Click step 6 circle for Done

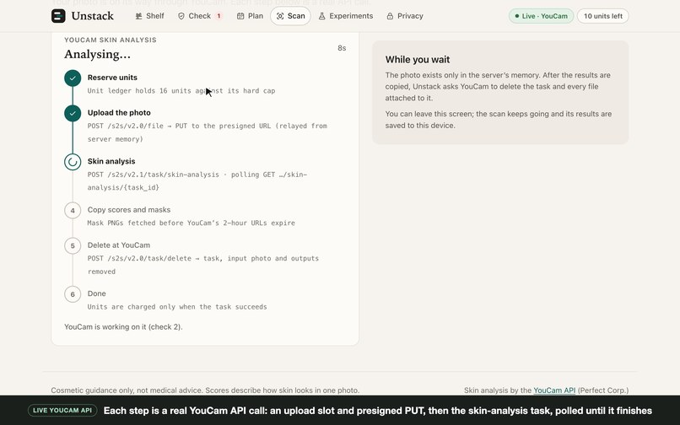point(73,294)
